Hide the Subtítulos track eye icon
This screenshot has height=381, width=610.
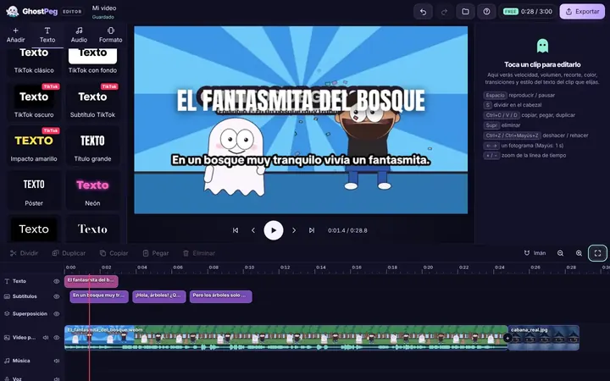(57, 296)
